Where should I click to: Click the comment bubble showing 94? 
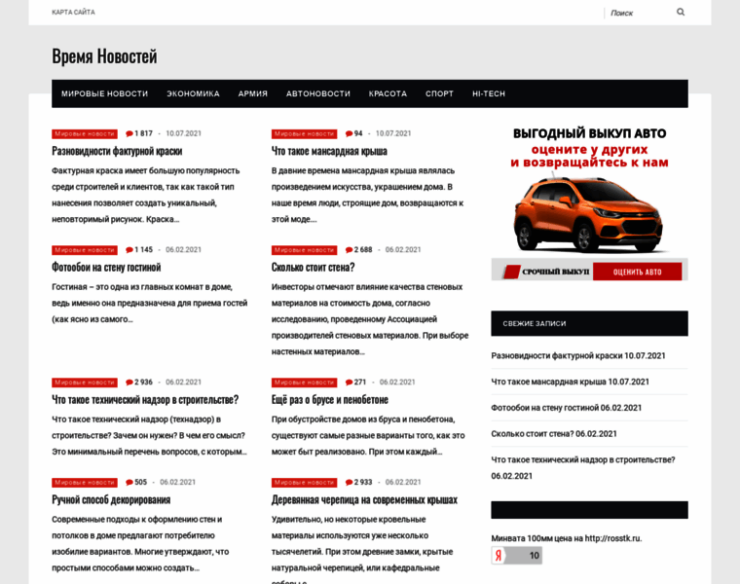pos(350,133)
